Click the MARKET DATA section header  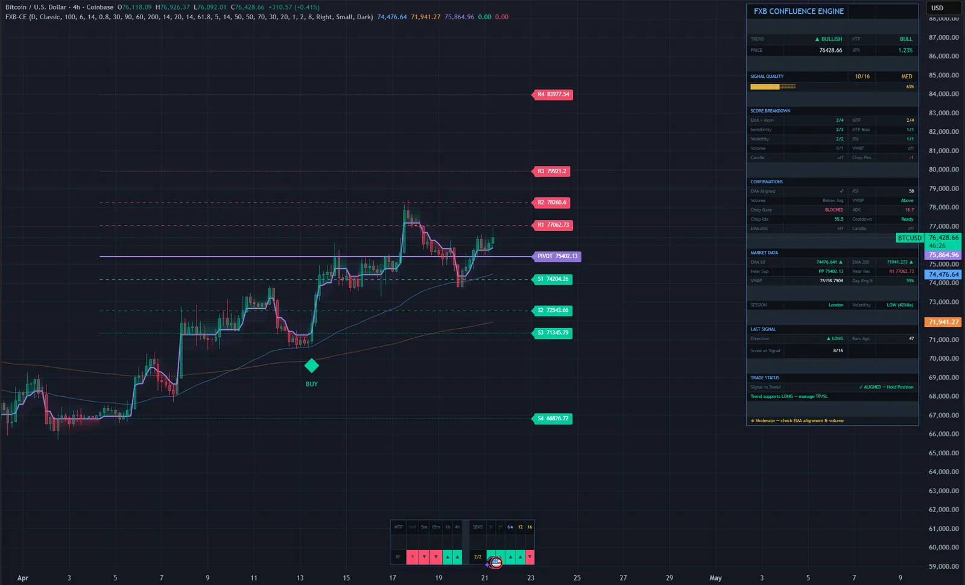tap(764, 253)
